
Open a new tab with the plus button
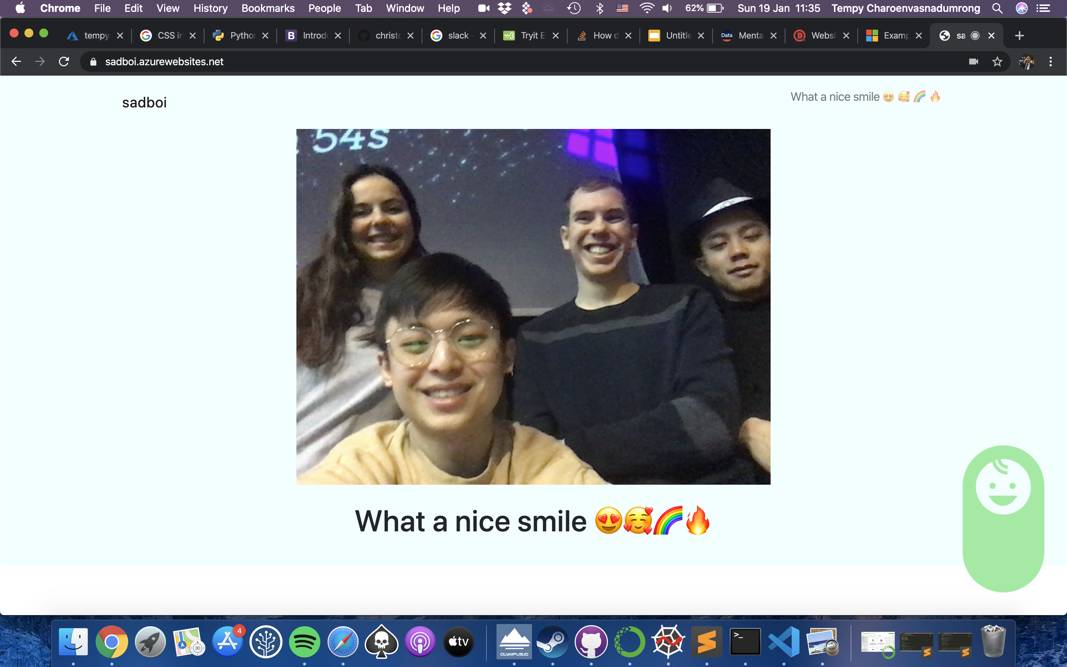click(1019, 36)
